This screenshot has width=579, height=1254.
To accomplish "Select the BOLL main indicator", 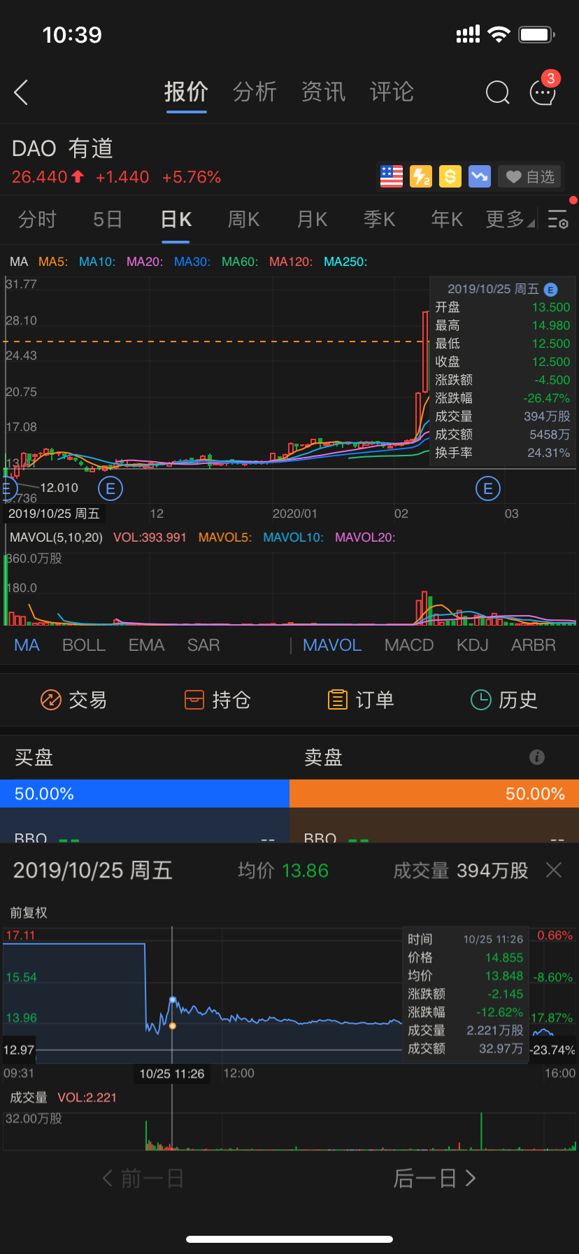I will point(84,645).
